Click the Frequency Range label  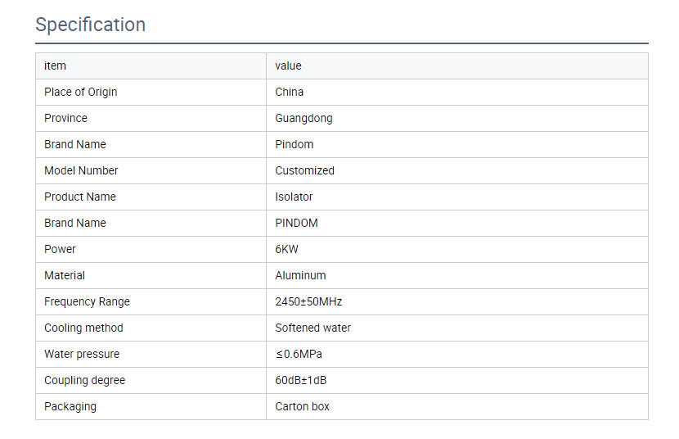(x=87, y=301)
